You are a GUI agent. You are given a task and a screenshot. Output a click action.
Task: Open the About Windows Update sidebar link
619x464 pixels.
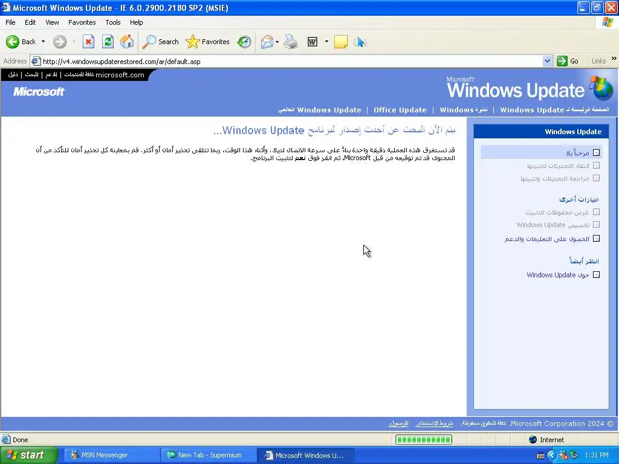point(557,275)
